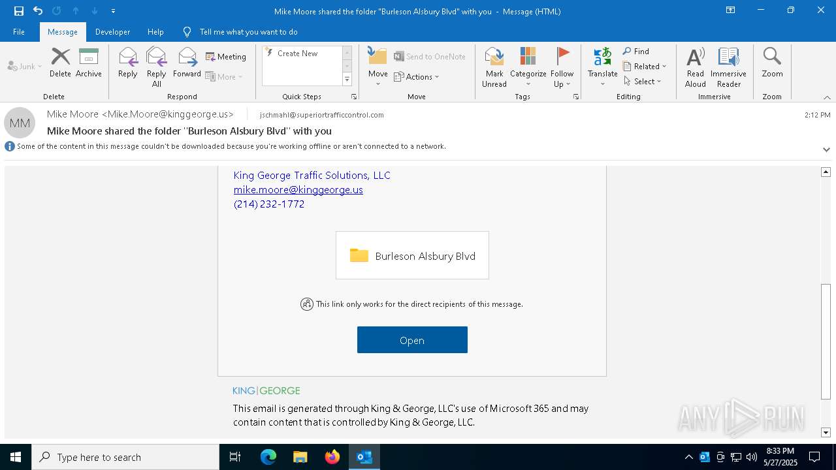Viewport: 836px width, 470px height.
Task: Translate the message
Action: (603, 67)
